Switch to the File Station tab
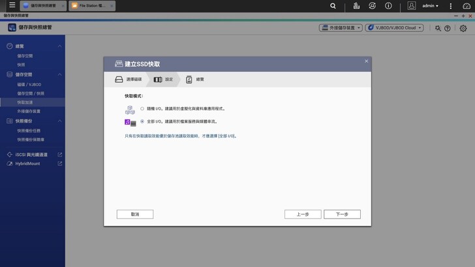The width and height of the screenshot is (475, 267). pyautogui.click(x=91, y=6)
